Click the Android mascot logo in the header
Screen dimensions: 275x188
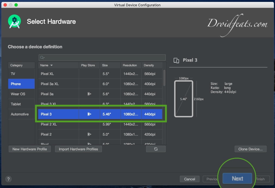click(14, 22)
